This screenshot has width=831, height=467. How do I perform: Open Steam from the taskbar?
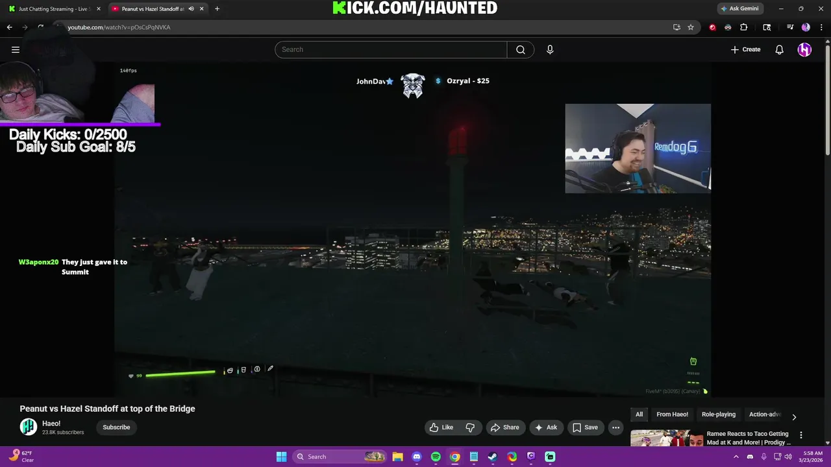493,457
